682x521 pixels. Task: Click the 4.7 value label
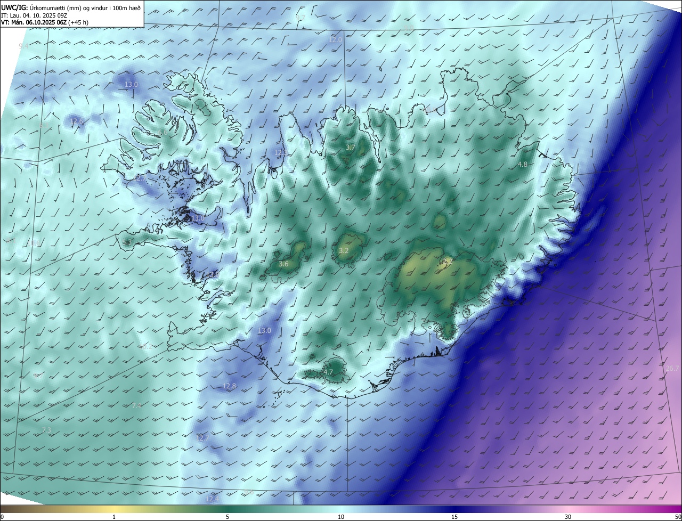click(x=328, y=372)
